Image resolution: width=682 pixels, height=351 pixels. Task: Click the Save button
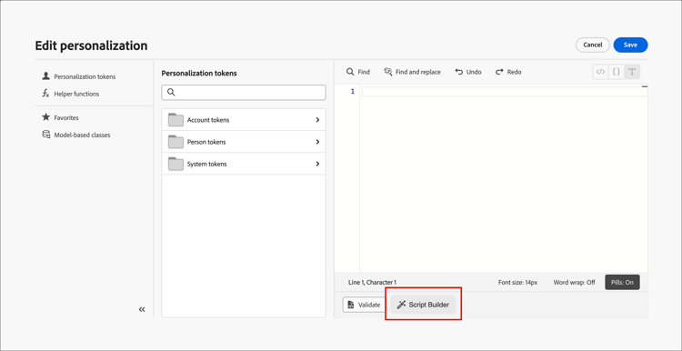pyautogui.click(x=631, y=45)
